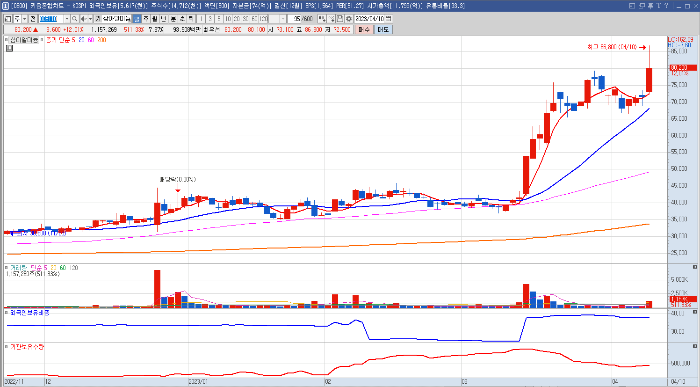Click the LC:162,09 label
The height and width of the screenshot is (387, 700).
(680, 40)
